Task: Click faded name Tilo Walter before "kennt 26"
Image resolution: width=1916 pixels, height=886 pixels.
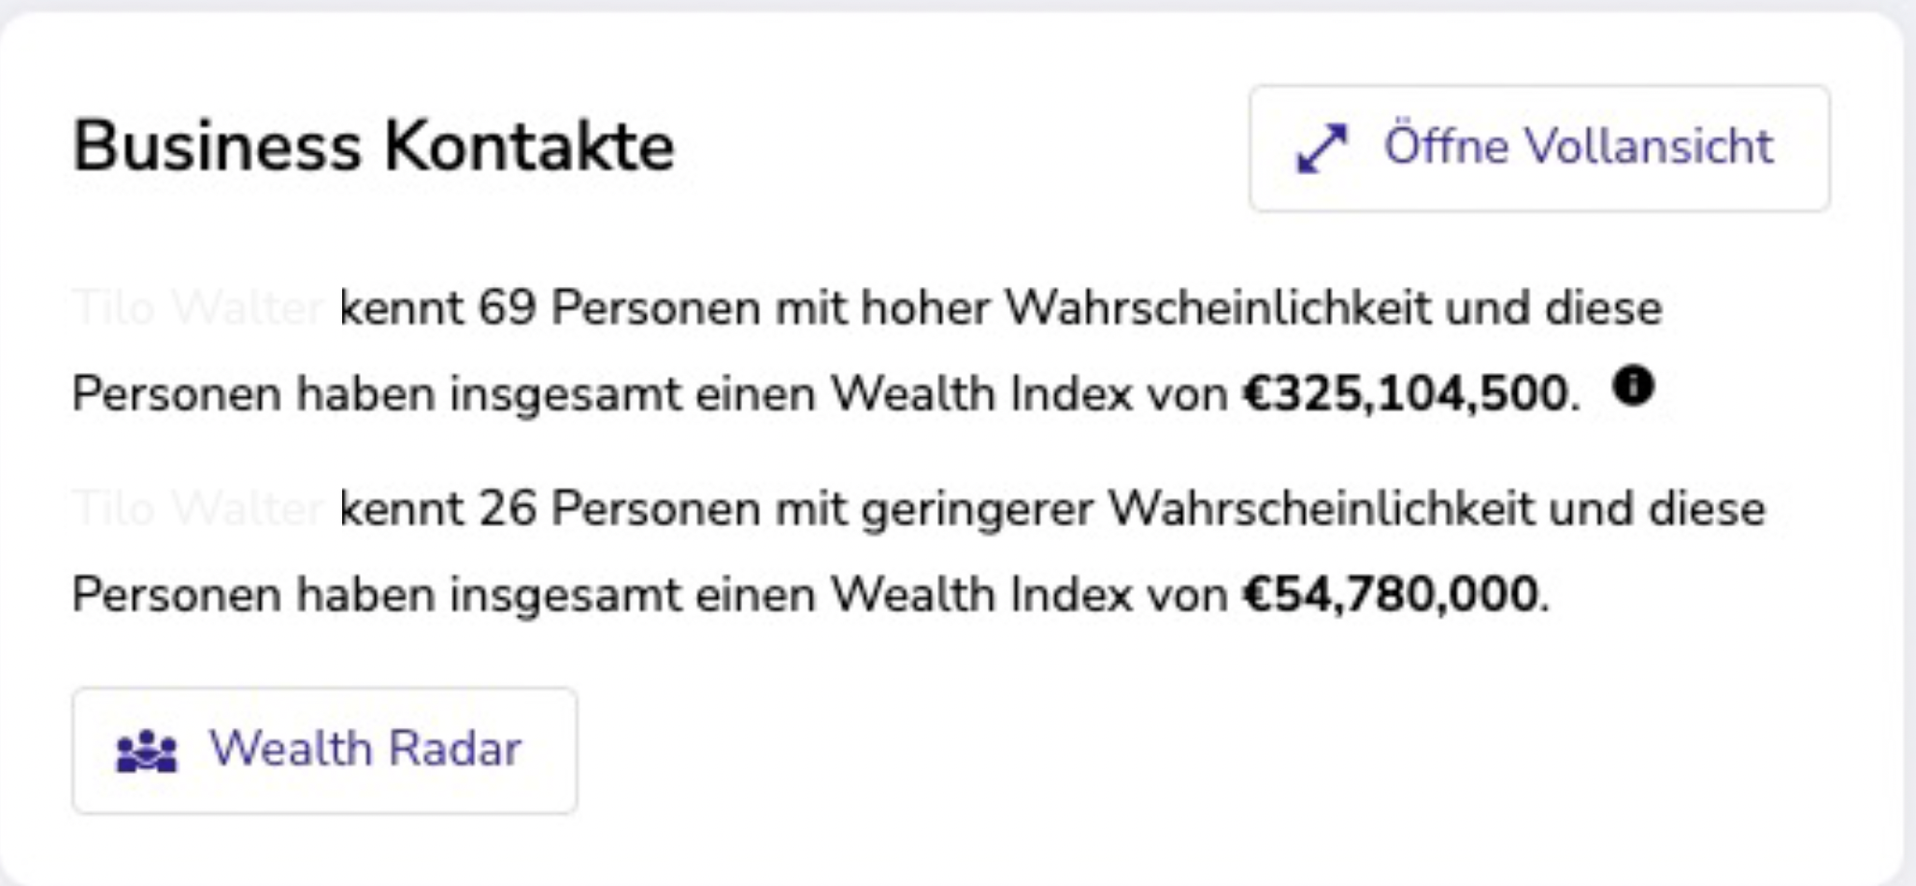Action: tap(198, 509)
